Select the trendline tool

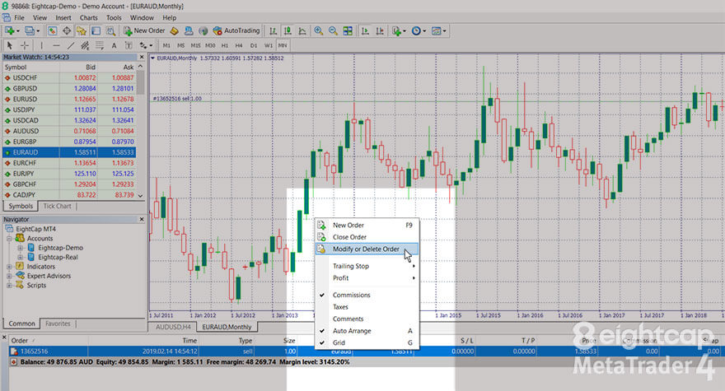[x=71, y=45]
